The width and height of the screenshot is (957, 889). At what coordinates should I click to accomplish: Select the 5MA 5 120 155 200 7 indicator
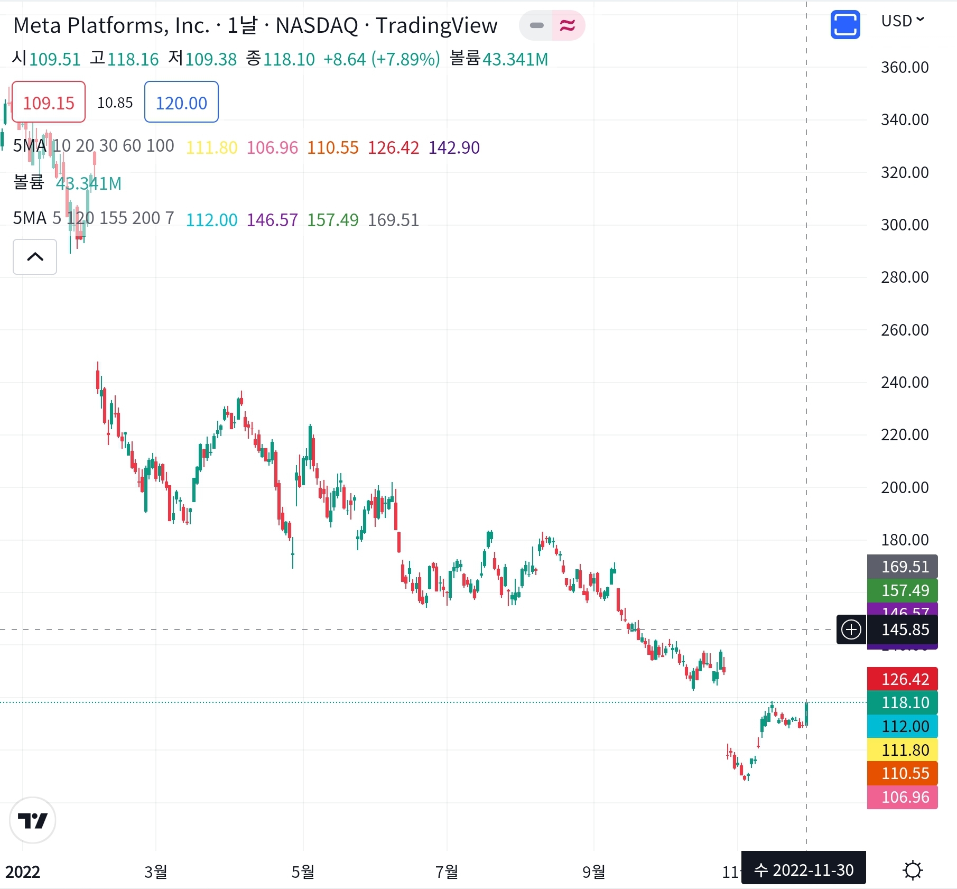coord(94,218)
